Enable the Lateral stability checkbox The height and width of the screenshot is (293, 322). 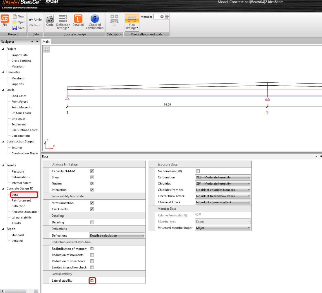tap(92, 281)
